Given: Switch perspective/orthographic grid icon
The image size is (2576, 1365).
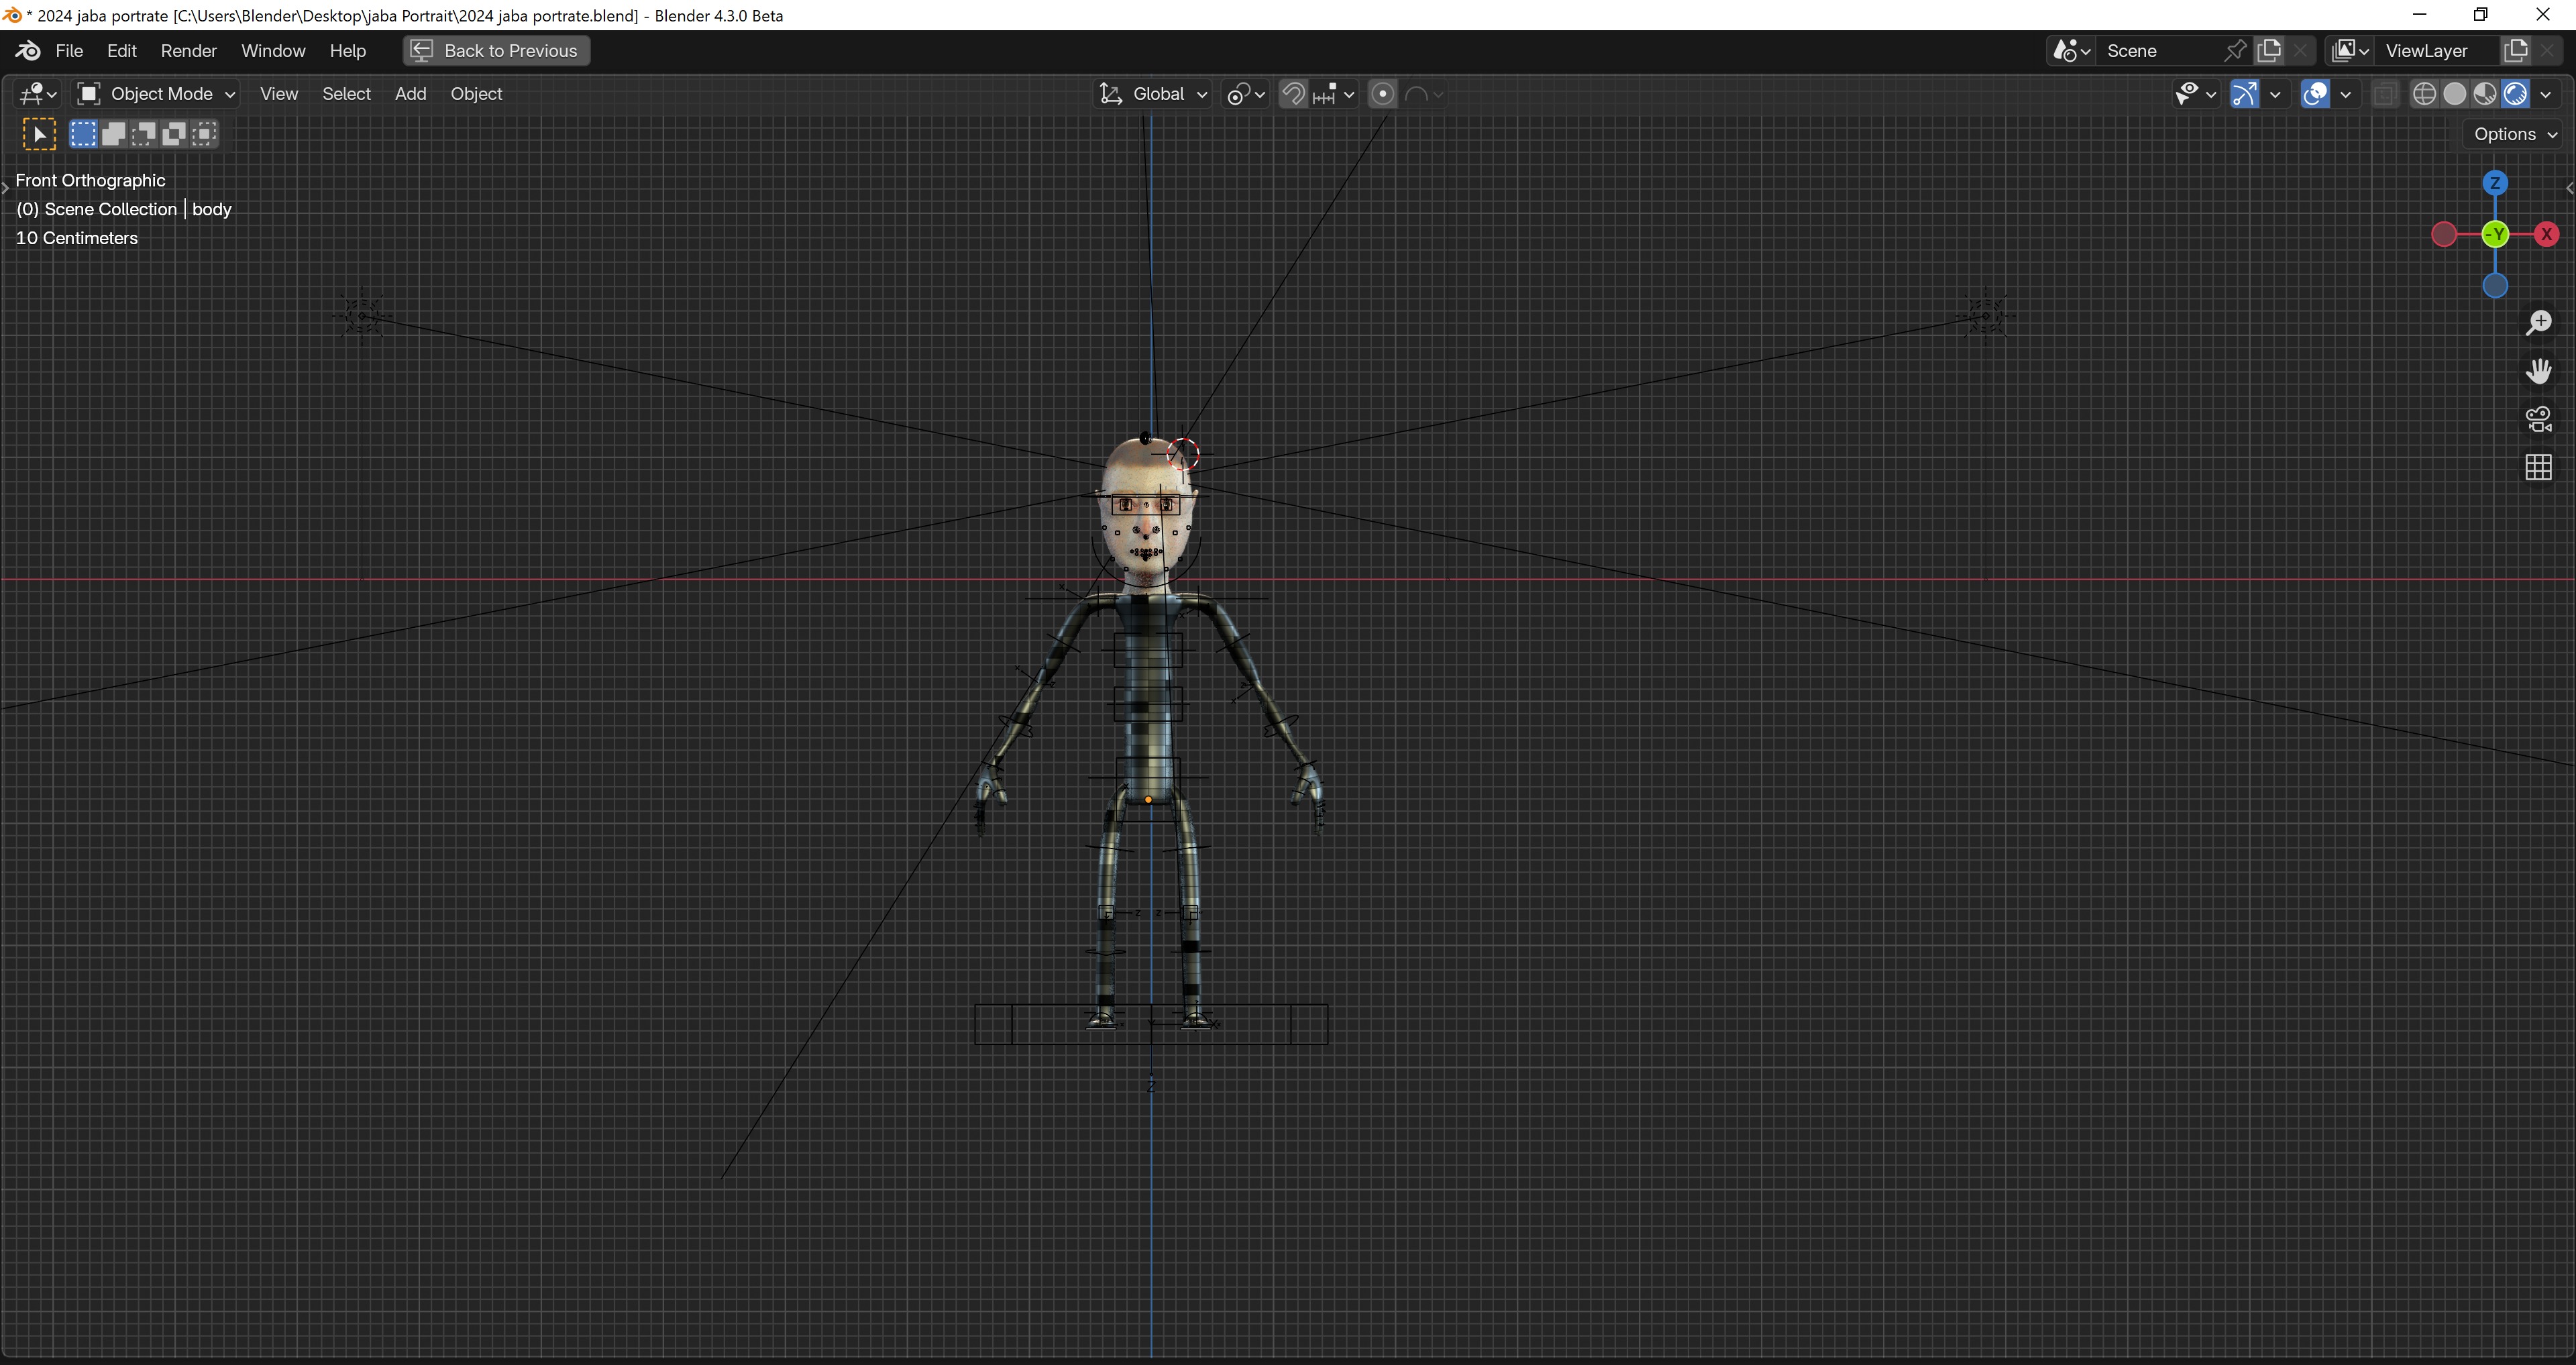Looking at the screenshot, I should pyautogui.click(x=2538, y=467).
